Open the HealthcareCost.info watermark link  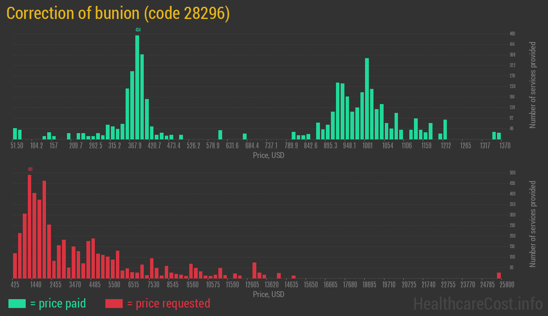coord(478,303)
